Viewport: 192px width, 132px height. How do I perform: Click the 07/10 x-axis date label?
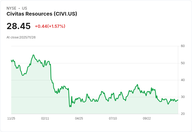click(113, 118)
